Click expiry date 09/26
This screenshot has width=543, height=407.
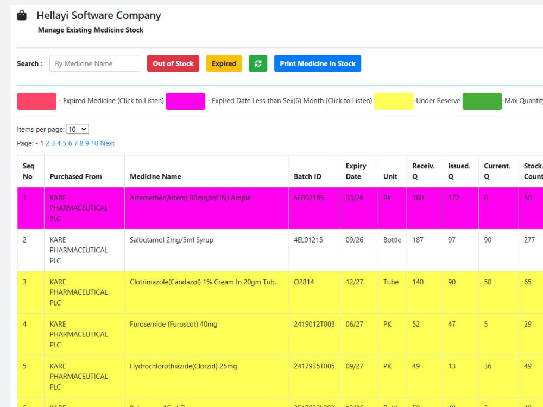pos(355,240)
